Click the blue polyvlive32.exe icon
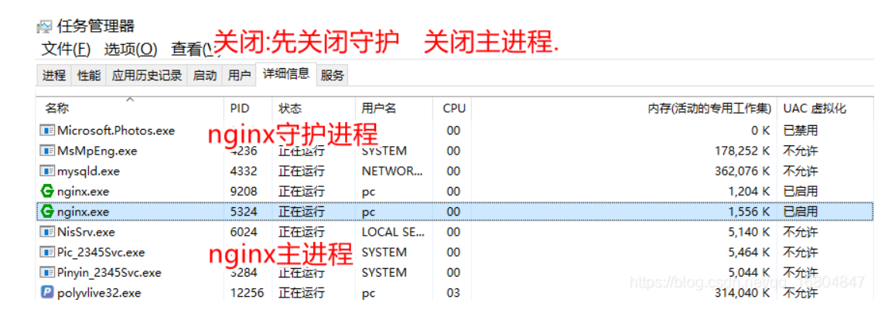The image size is (895, 313). pos(47,293)
